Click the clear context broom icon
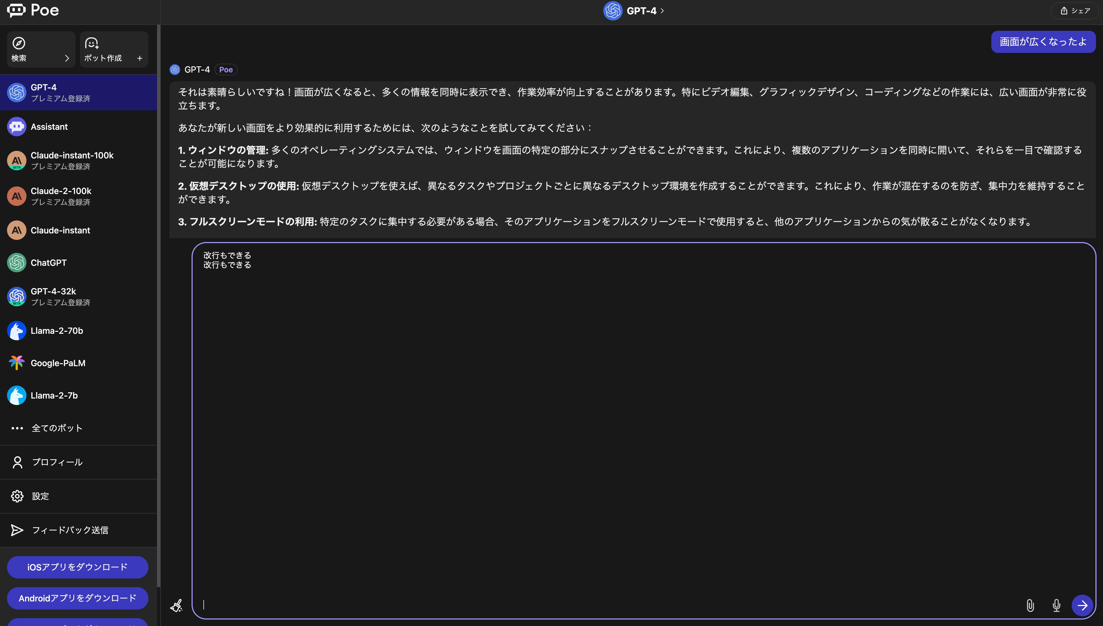This screenshot has width=1103, height=626. 177,605
